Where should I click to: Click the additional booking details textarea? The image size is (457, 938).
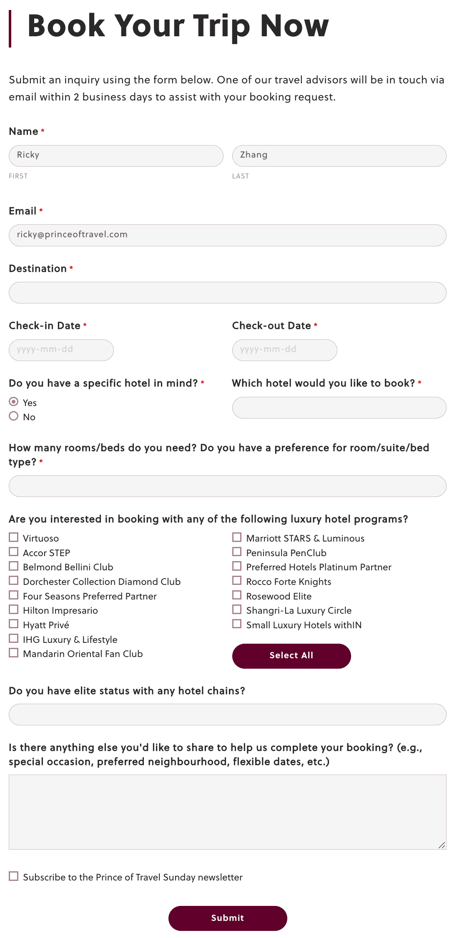(228, 812)
